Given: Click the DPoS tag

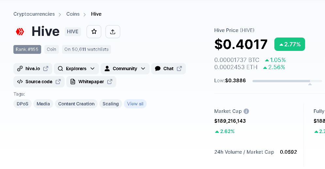Looking at the screenshot, I should tap(23, 104).
